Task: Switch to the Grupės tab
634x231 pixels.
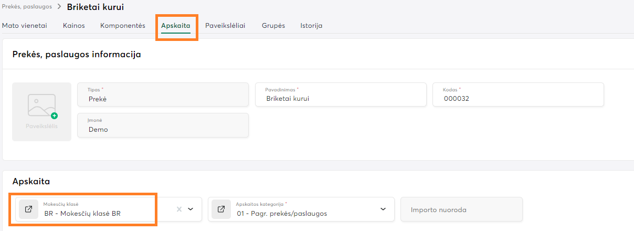Action: [x=273, y=25]
